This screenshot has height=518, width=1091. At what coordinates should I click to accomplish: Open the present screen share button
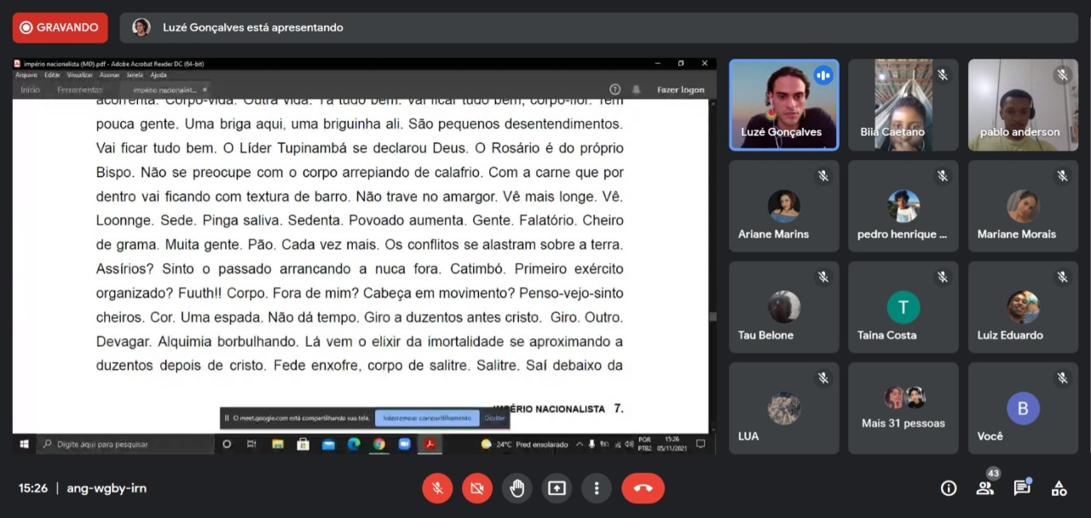557,488
